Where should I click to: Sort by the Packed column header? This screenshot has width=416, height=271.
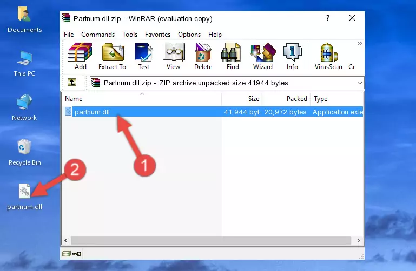point(286,99)
